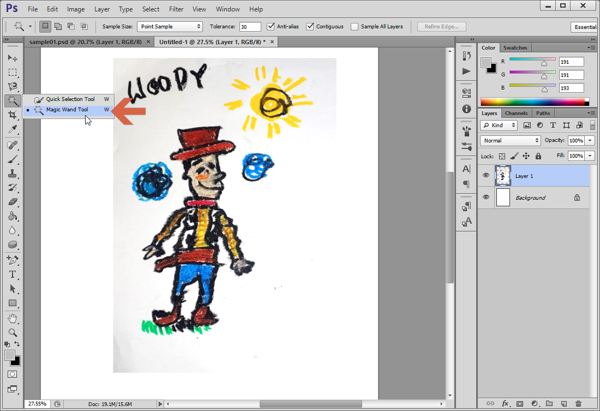Click the Quick Mask mode icon

[x=12, y=374]
